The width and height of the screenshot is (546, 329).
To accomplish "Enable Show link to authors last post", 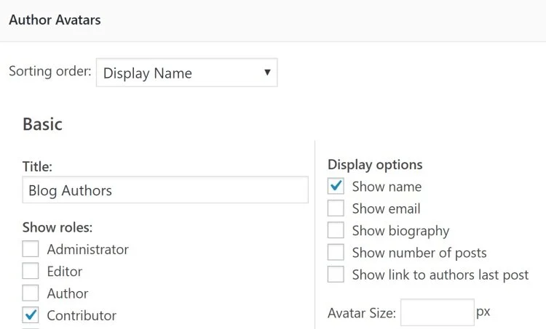I will tap(336, 275).
